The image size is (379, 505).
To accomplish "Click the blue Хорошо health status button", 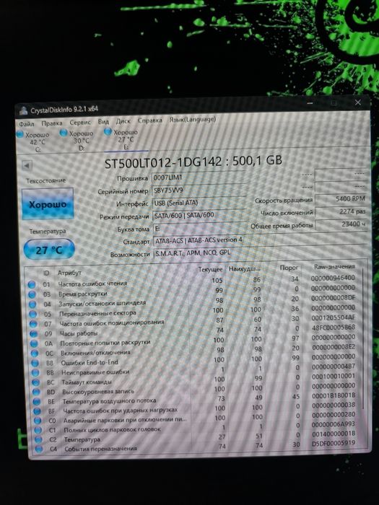I will tap(48, 204).
